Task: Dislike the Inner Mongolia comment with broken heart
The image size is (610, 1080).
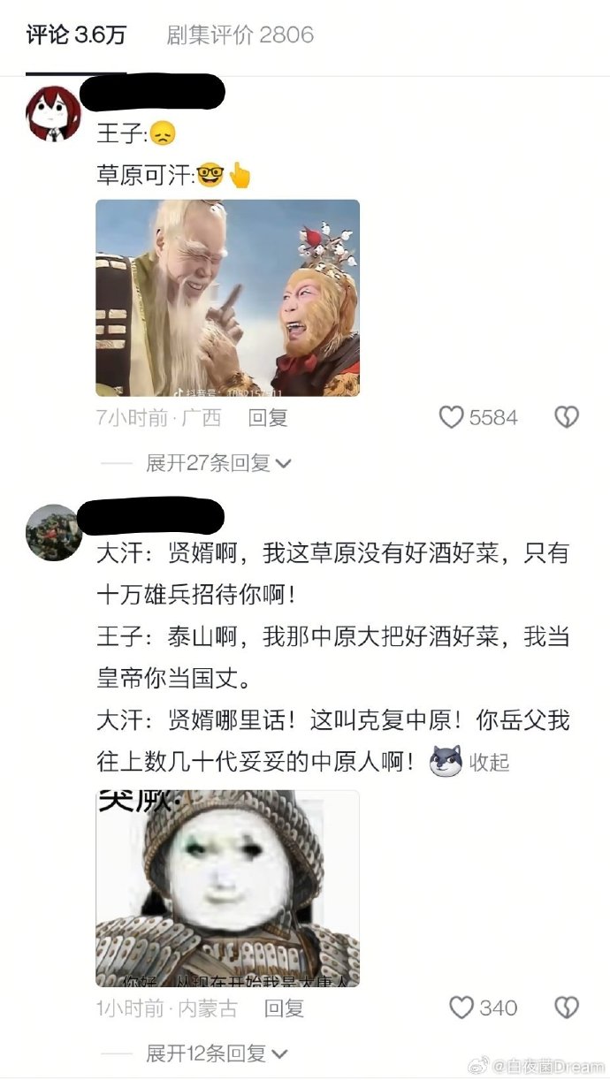Action: point(566,1008)
